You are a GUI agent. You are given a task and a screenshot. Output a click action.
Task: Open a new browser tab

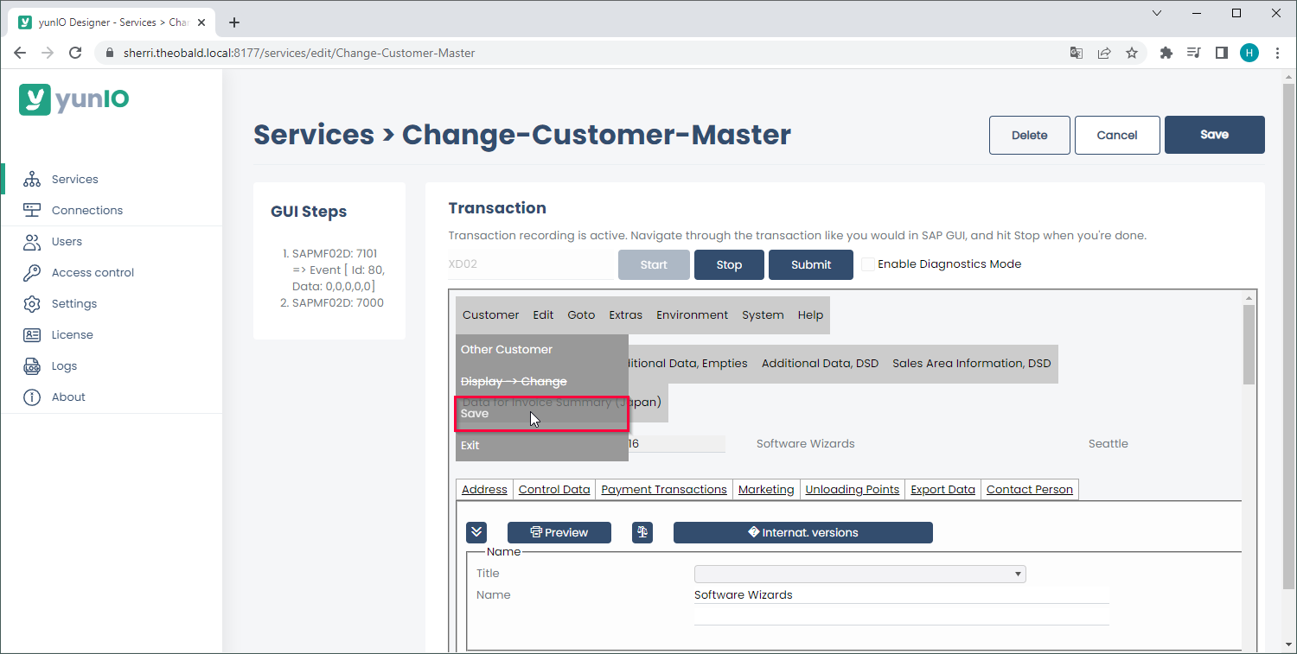(234, 22)
